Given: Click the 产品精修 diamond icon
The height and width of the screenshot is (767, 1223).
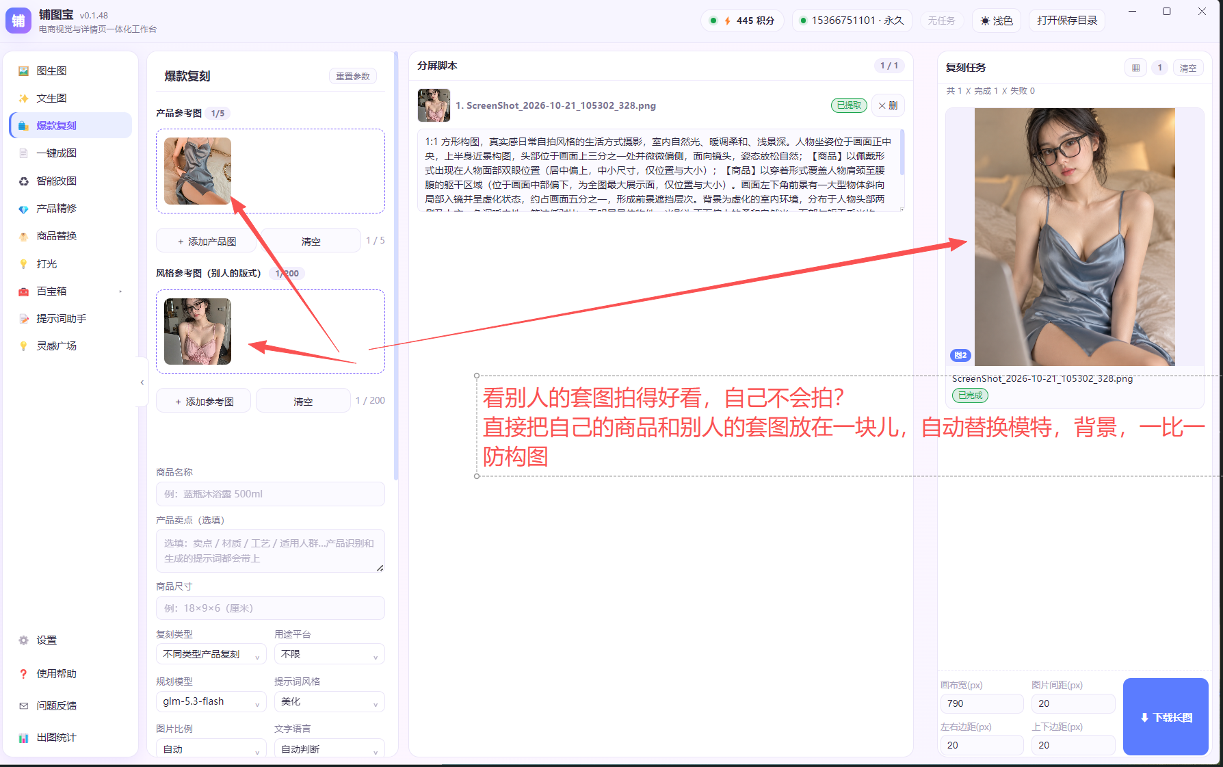Looking at the screenshot, I should pos(23,209).
